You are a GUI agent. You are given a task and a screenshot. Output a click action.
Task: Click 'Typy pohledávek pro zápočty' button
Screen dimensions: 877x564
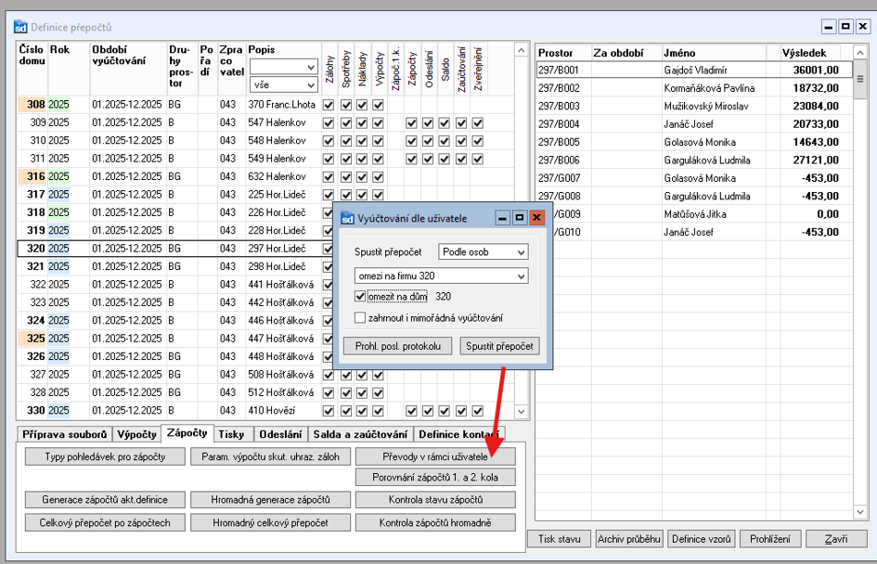tap(105, 456)
